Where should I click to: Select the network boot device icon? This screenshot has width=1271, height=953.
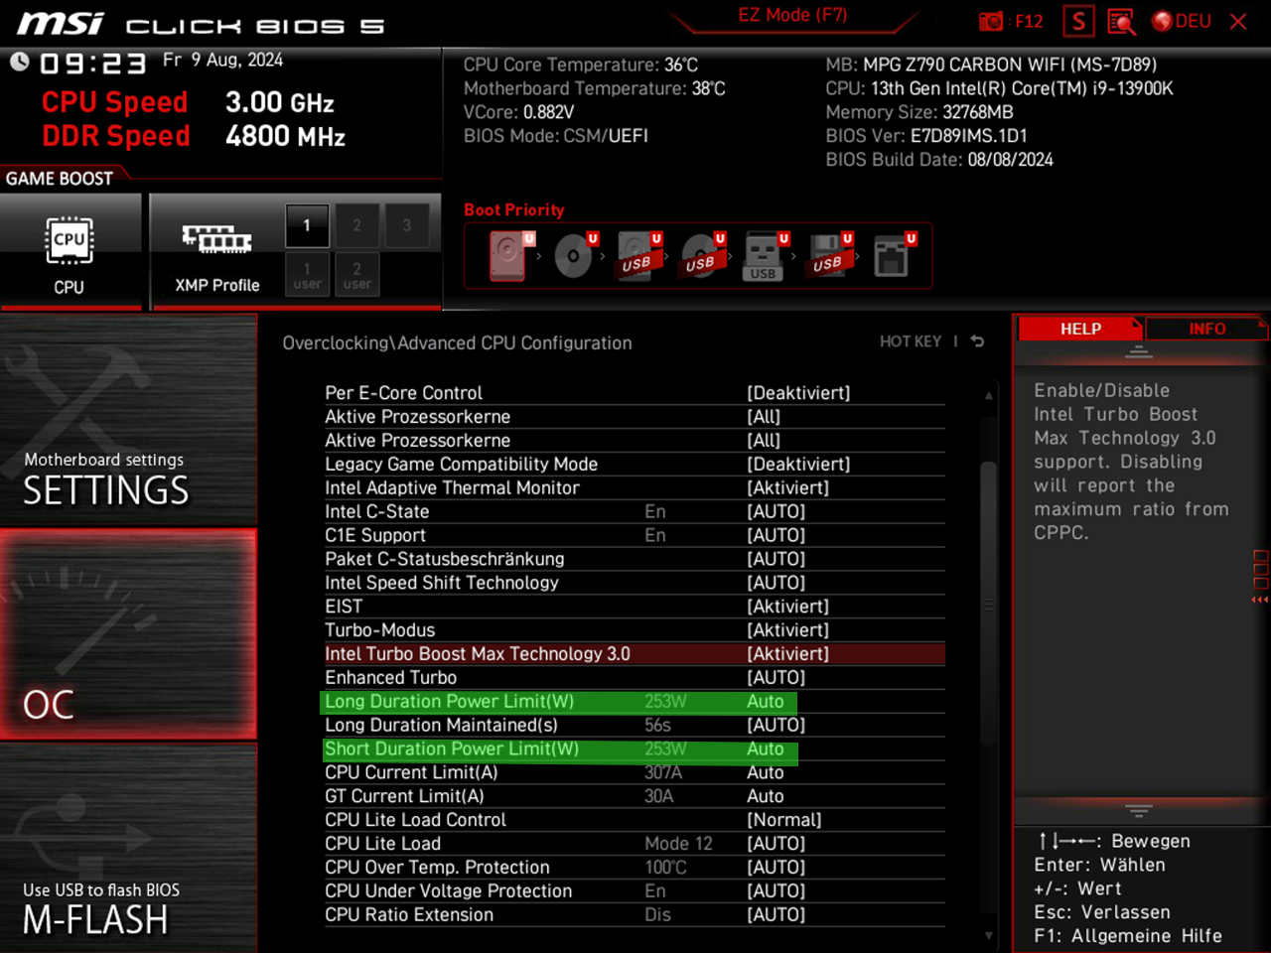tap(892, 256)
